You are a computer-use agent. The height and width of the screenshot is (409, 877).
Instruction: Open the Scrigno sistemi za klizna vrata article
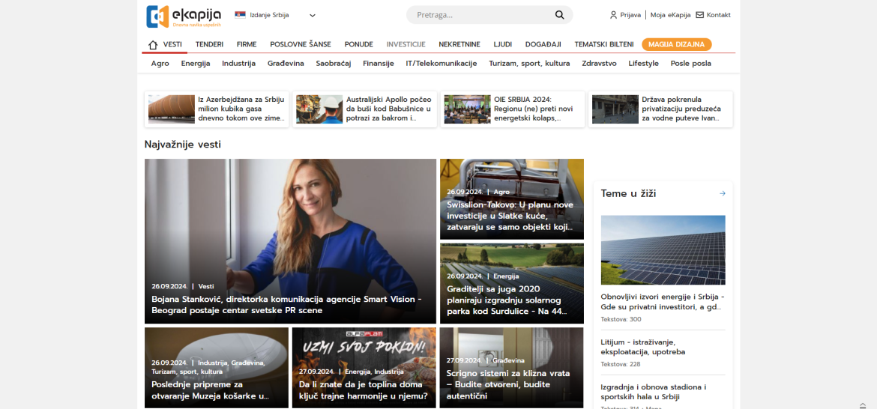508,384
